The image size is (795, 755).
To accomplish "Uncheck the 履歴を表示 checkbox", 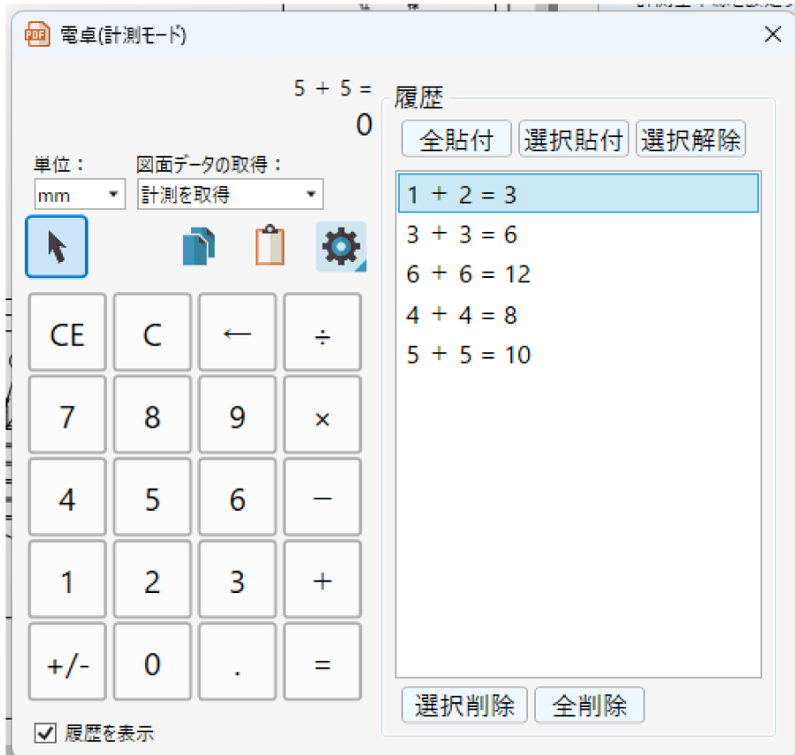I will (x=44, y=733).
